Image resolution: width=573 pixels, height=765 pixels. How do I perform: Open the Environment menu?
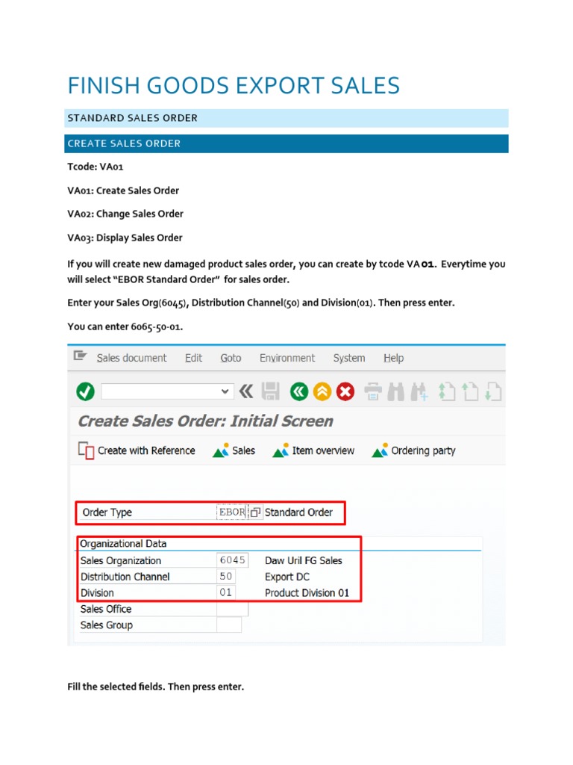[287, 358]
